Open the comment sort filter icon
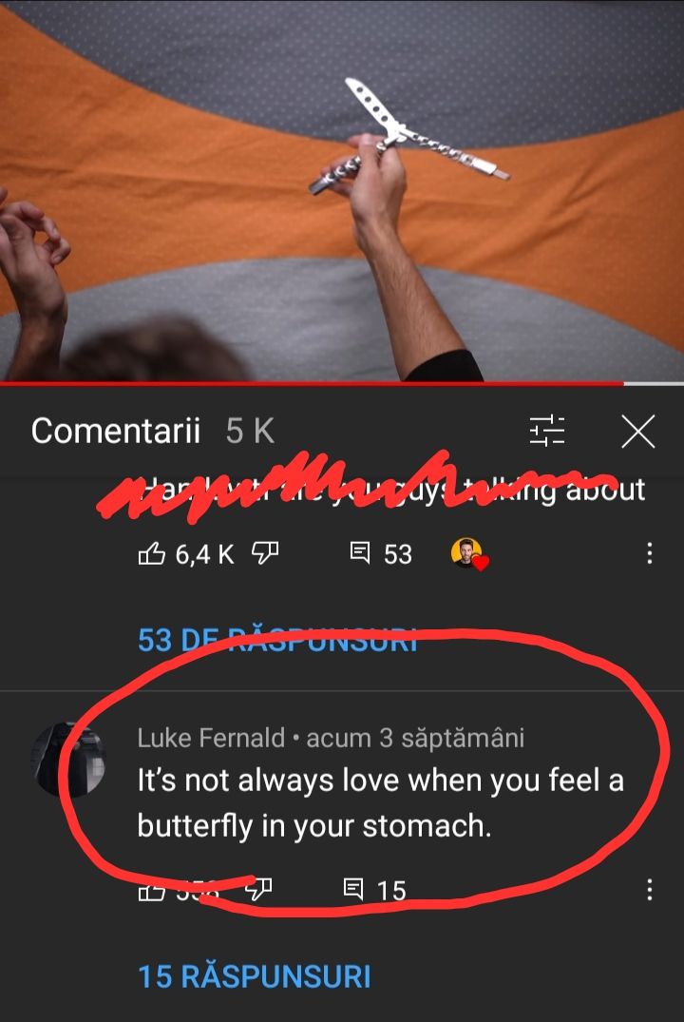 click(x=547, y=431)
